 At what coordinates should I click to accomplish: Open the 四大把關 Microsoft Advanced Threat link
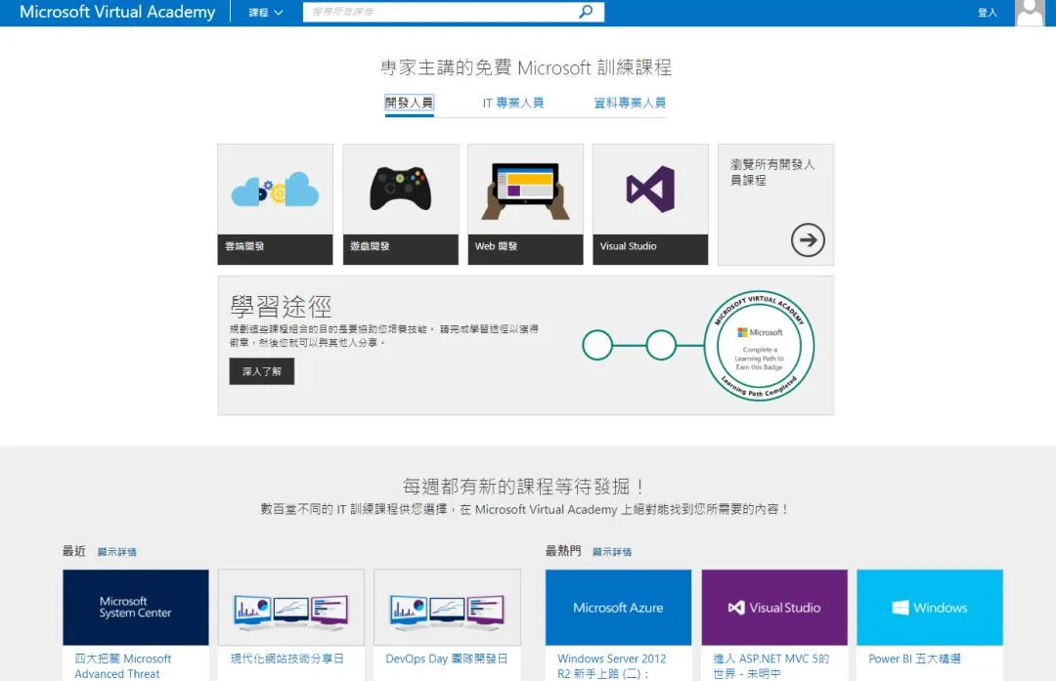pyautogui.click(x=122, y=666)
